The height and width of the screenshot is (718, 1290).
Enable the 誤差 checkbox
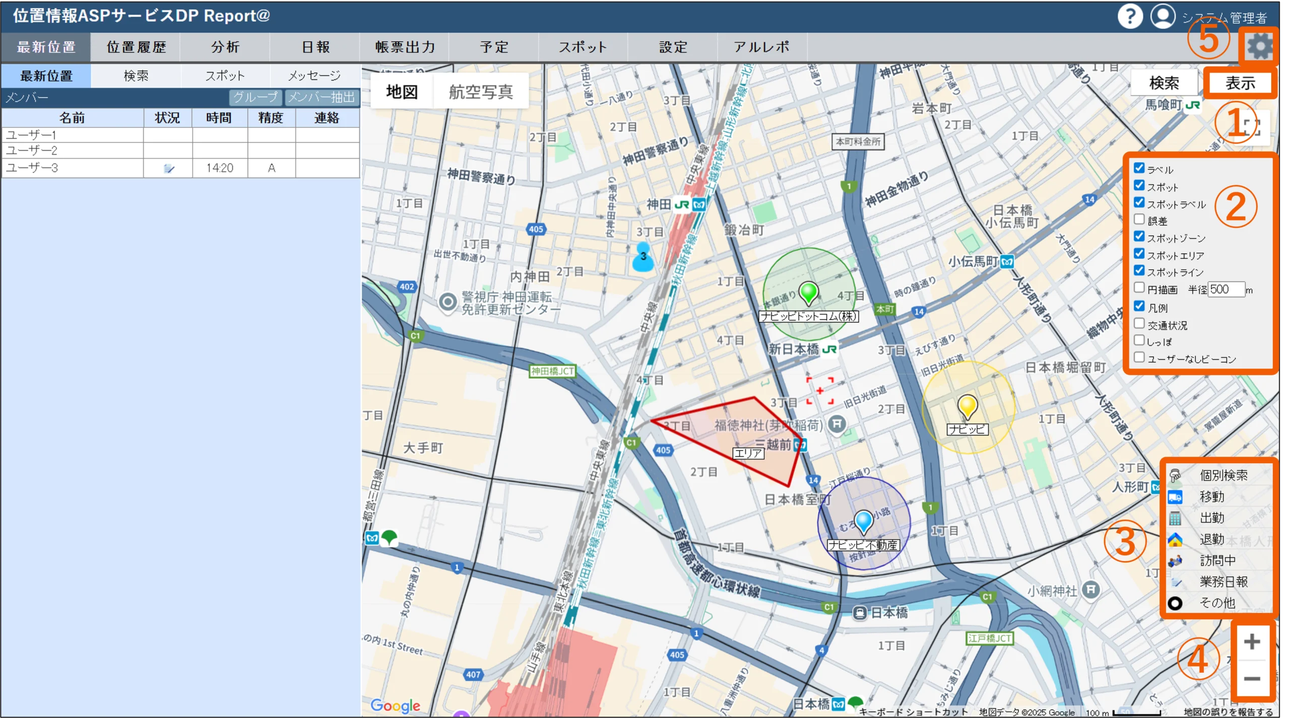coord(1138,220)
